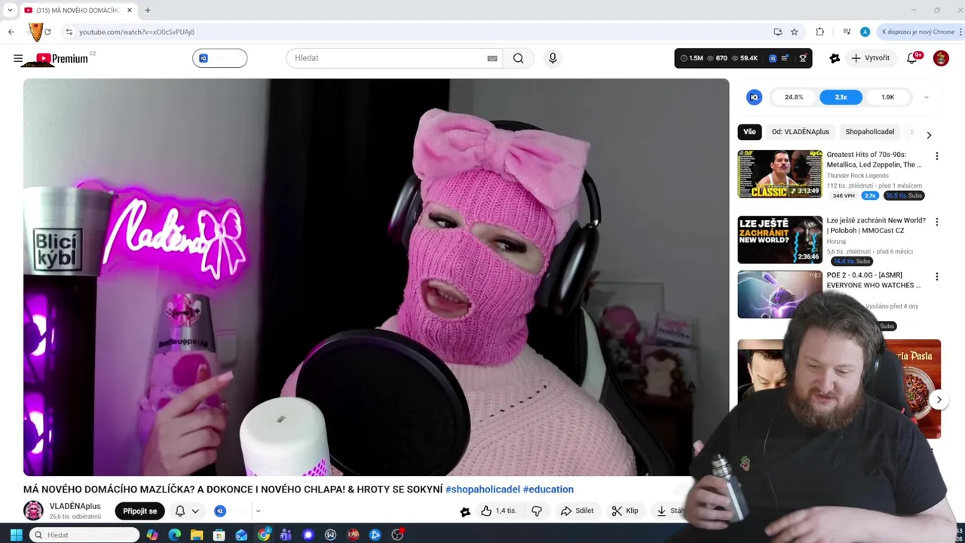Select the Vše filter chip
The image size is (965, 543).
(x=749, y=131)
